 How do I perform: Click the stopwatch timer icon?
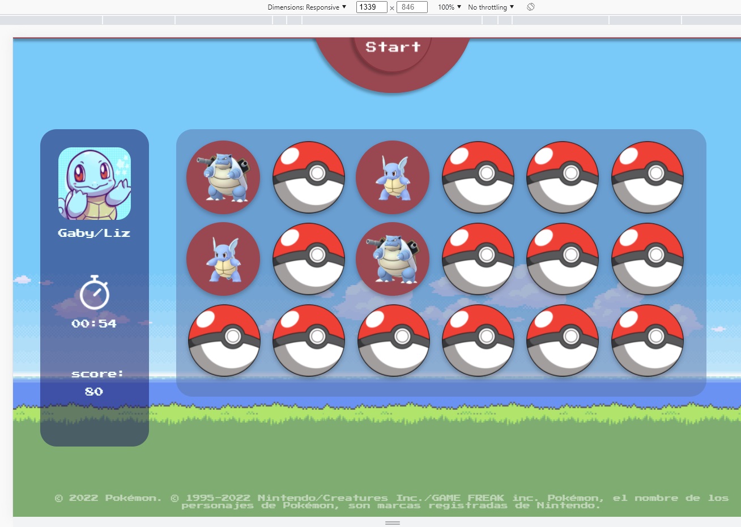tap(95, 292)
